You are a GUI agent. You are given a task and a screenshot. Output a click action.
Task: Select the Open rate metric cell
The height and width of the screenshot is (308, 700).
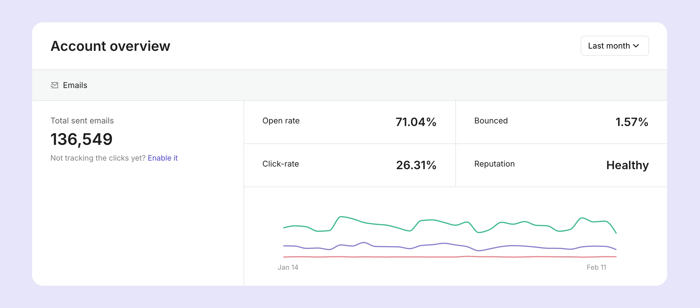point(349,122)
